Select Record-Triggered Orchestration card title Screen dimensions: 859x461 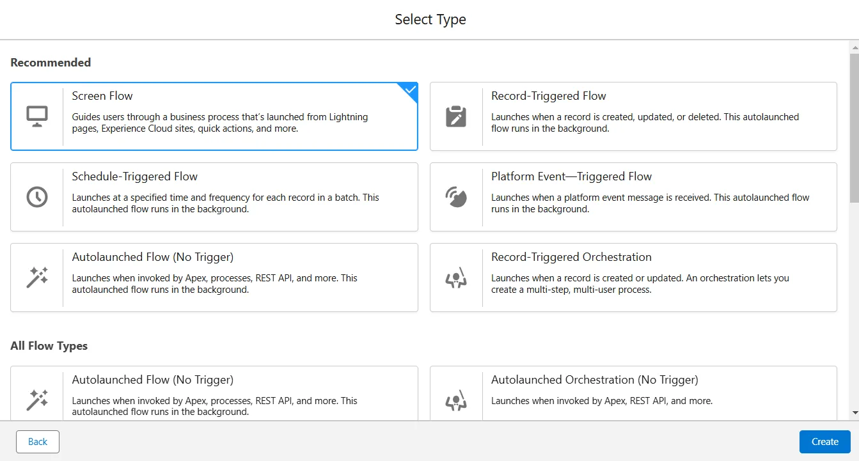pyautogui.click(x=571, y=257)
